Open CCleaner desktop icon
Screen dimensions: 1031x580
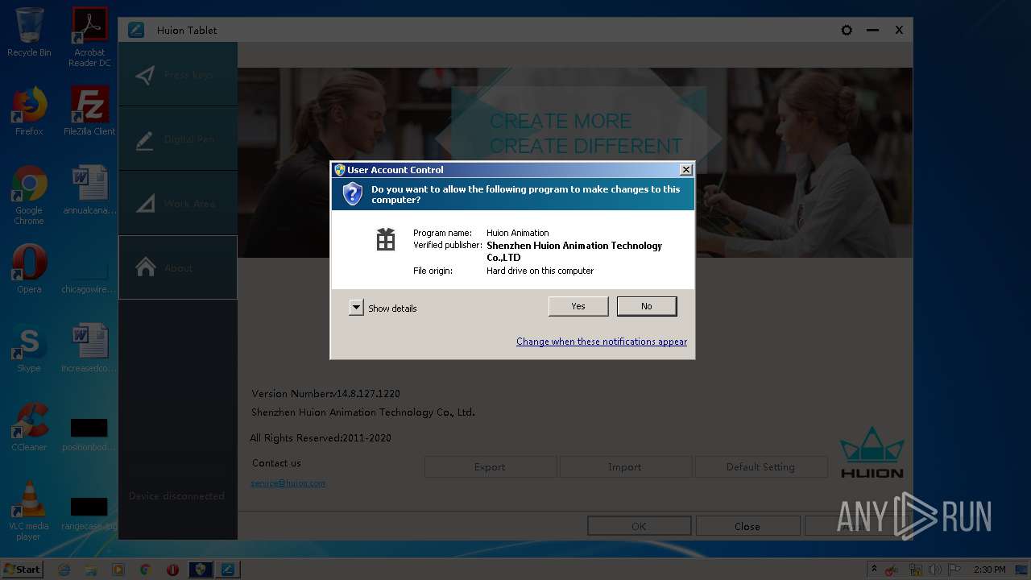pos(29,427)
